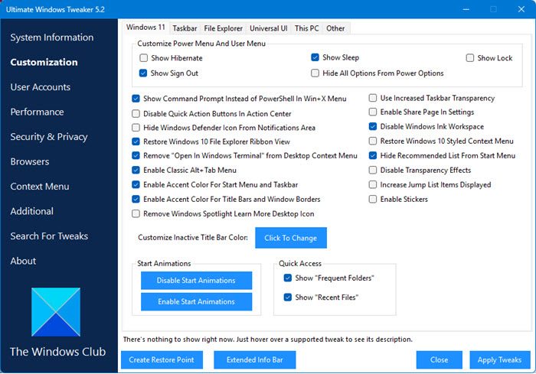Viewport: 536px width, 374px height.
Task: Open the Extended Info Bar
Action: [x=255, y=360]
